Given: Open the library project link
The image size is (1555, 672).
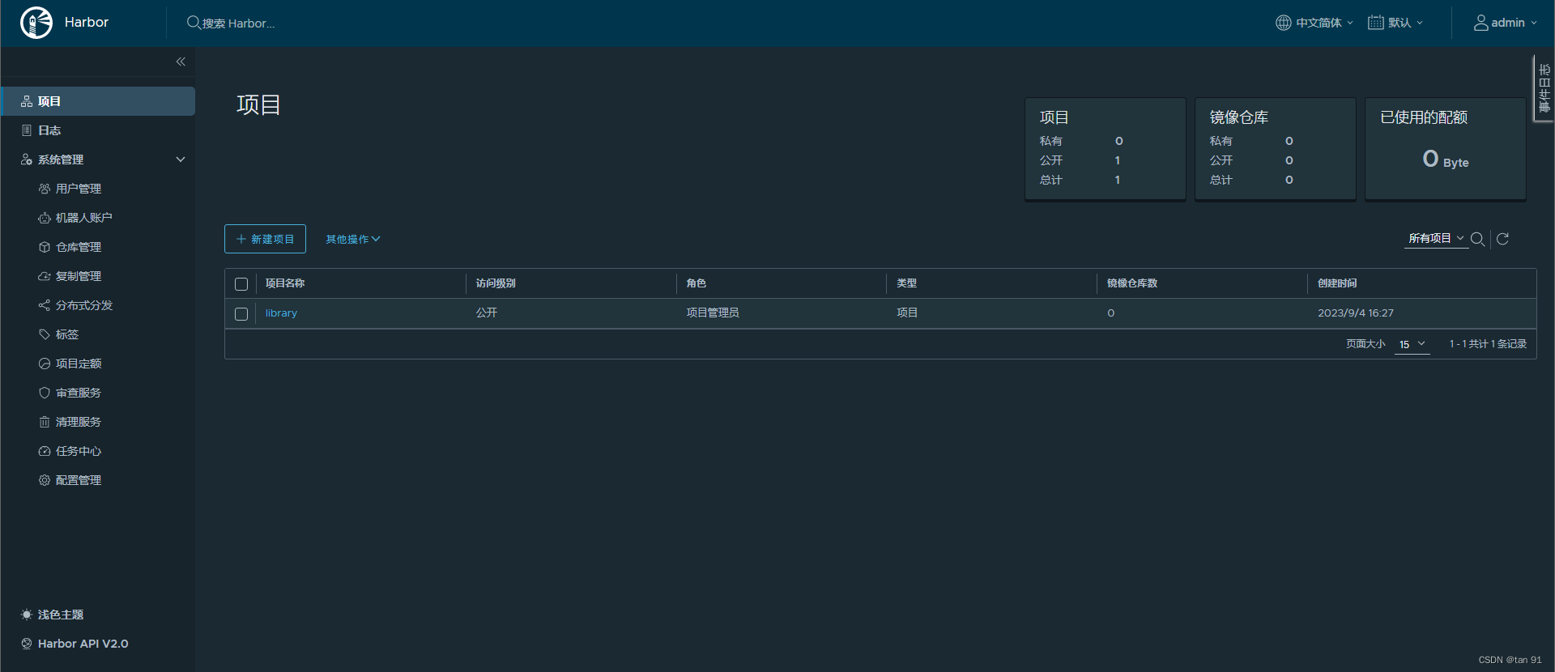Looking at the screenshot, I should point(281,313).
